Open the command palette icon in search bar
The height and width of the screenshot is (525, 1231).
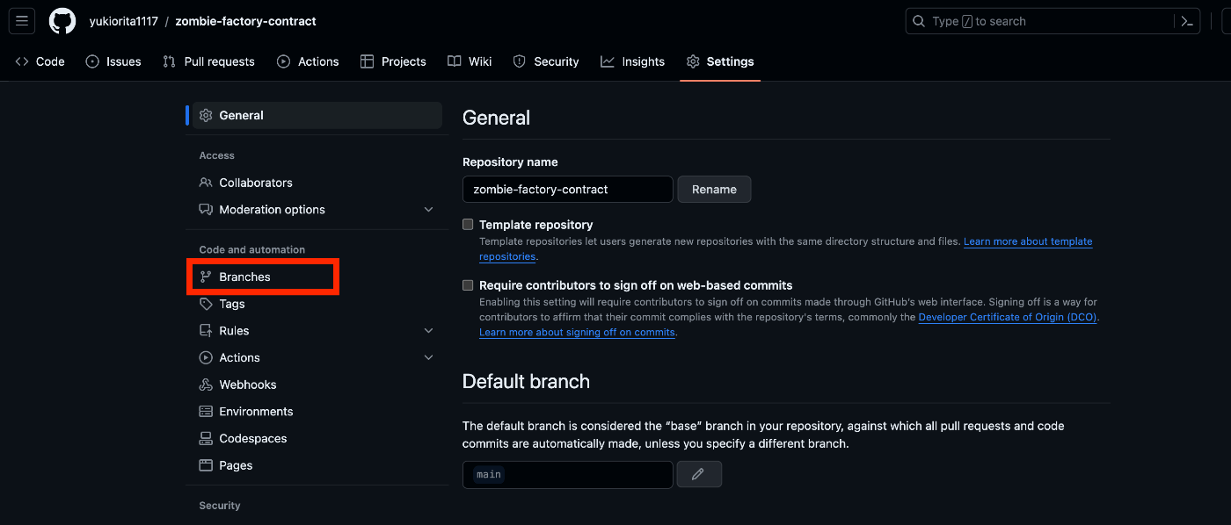[x=1187, y=21]
